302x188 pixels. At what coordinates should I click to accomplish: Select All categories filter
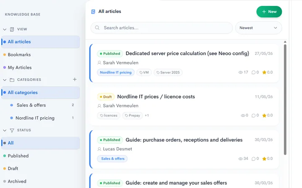(x=40, y=92)
